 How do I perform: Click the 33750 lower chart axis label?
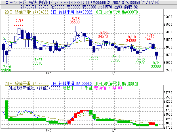pos(168,128)
